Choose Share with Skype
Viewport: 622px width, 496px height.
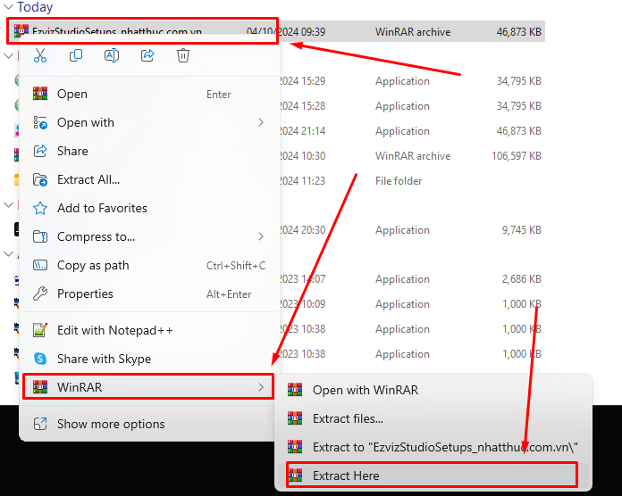point(149,359)
